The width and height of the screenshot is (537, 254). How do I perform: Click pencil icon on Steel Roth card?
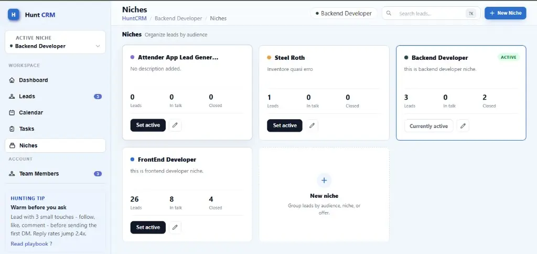pyautogui.click(x=312, y=125)
